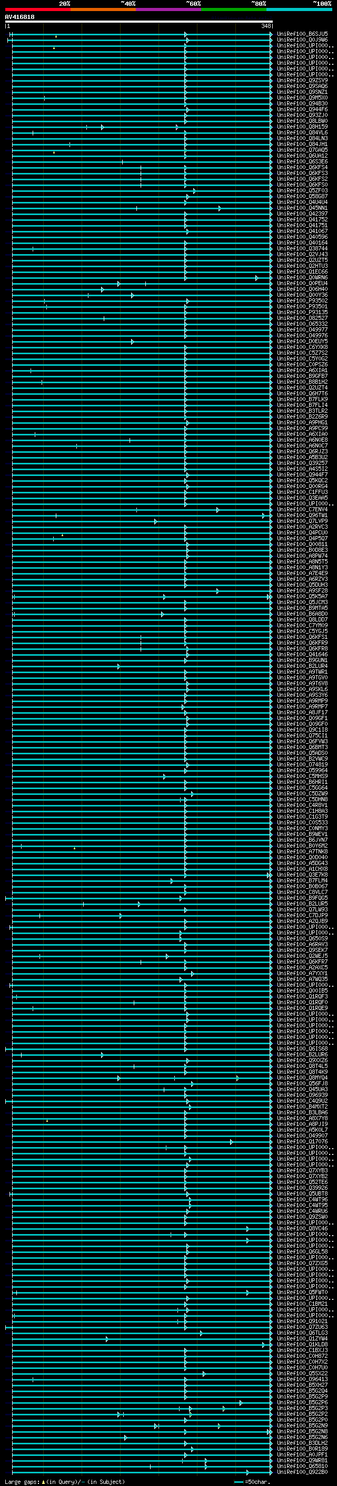Open hit UniRef100_Q8H159
The image size is (337, 1486).
[x=302, y=127]
